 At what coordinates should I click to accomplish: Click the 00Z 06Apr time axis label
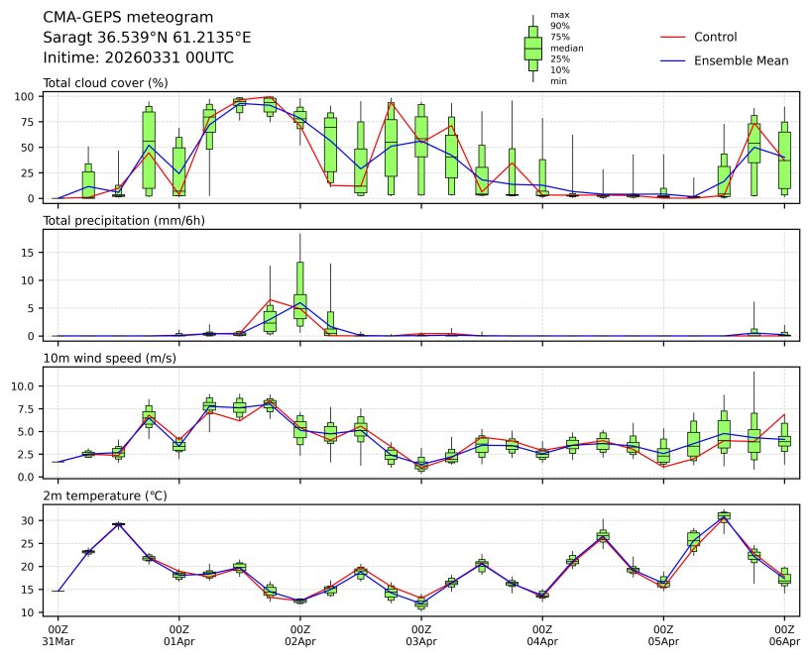[x=784, y=635]
